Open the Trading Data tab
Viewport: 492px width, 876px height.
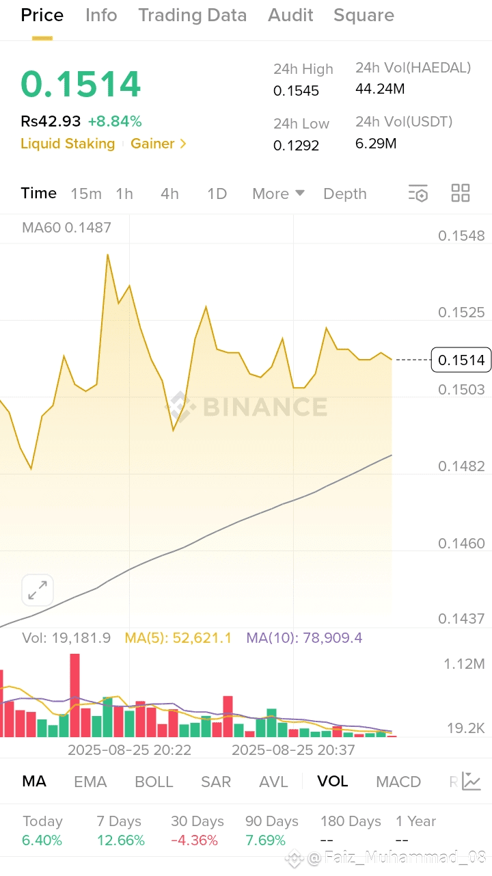click(x=192, y=15)
